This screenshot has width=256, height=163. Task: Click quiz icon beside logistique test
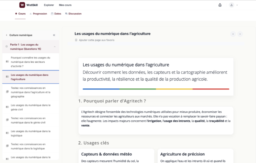tap(7, 146)
